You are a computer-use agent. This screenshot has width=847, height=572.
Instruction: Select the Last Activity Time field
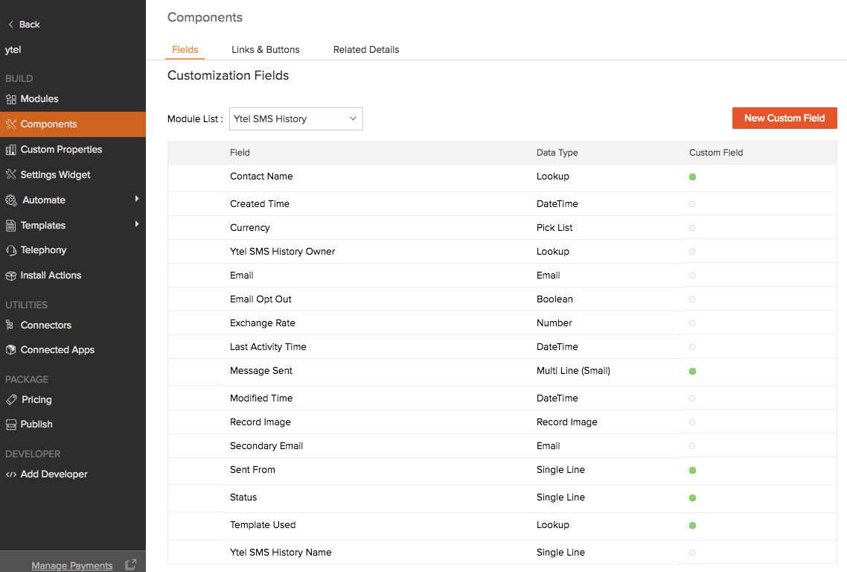coord(268,347)
